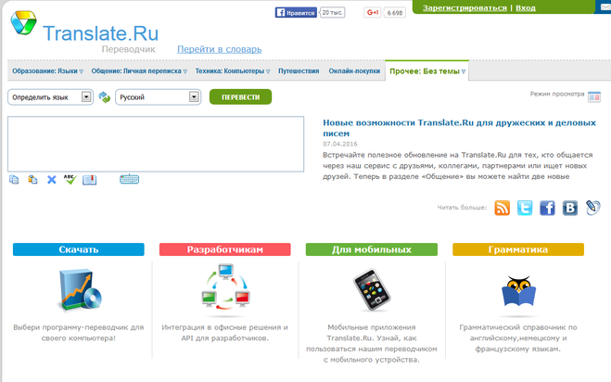
Task: Show the virtual keyboard icon
Action: [130, 179]
